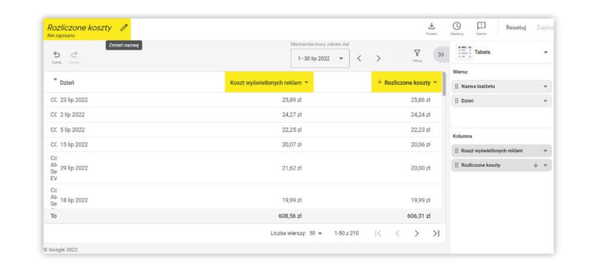Screen dimensions: 596x268
Task: Download the report using Pobierz icon
Action: (431, 27)
